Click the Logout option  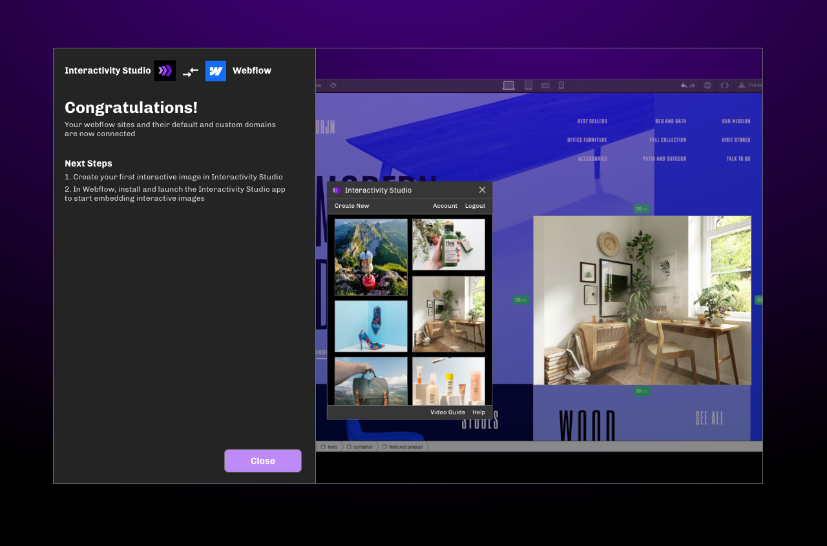click(475, 205)
